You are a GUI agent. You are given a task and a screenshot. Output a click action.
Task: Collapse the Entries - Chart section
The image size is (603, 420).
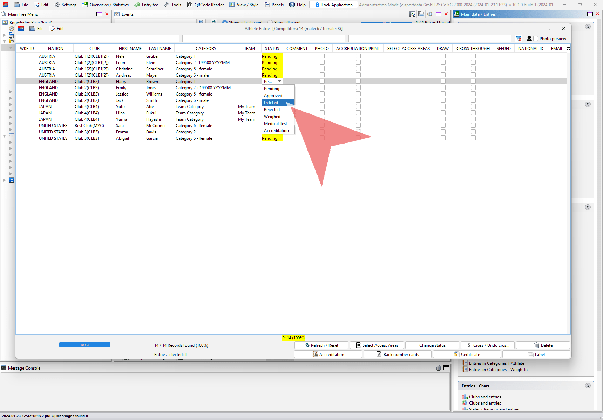pos(588,386)
